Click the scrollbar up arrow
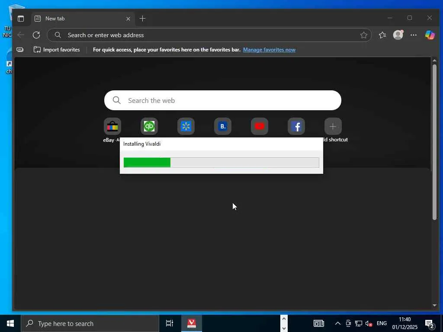 [x=434, y=60]
